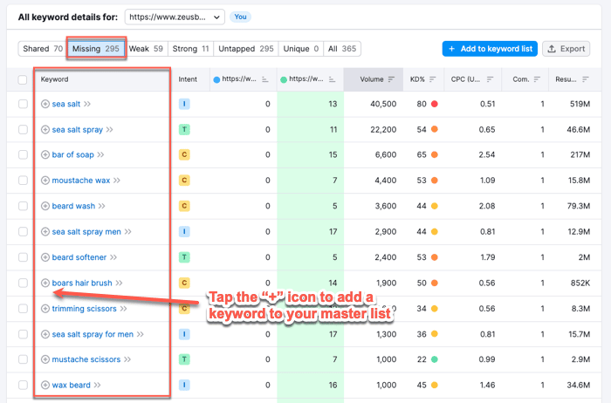Select the 'mustache scissors' row checkbox
This screenshot has height=403, width=611.
pos(23,359)
